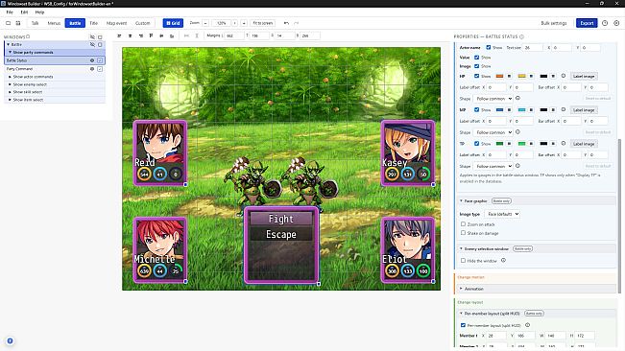Click the align bottom icon

point(172,35)
